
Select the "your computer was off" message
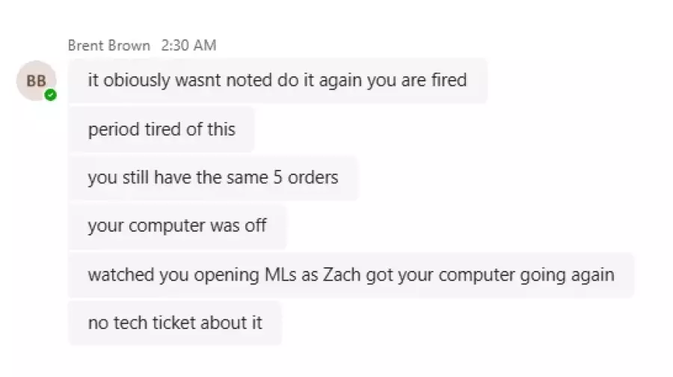click(x=177, y=225)
